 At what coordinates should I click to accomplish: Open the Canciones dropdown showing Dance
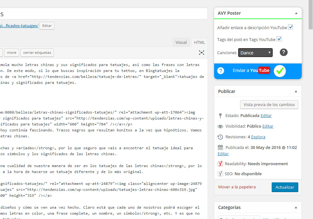(255, 53)
